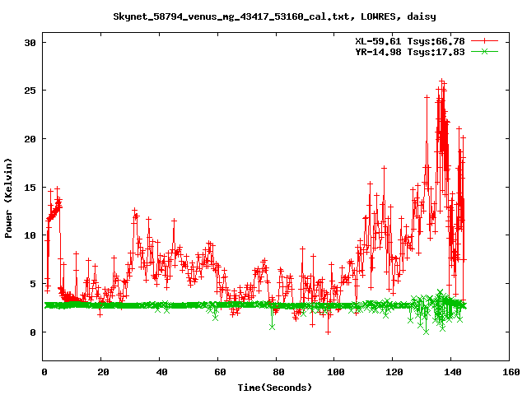Click the y-axis tick label 25
Viewport: 527px width, 395px height.
(30, 91)
